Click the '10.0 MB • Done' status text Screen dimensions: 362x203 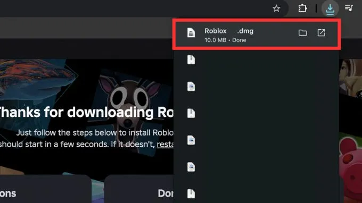tap(225, 40)
